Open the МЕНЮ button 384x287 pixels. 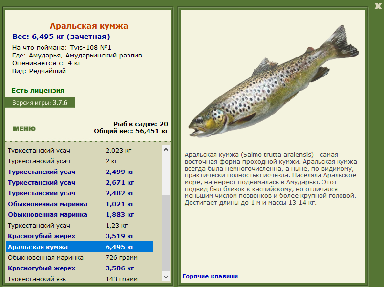click(x=24, y=129)
